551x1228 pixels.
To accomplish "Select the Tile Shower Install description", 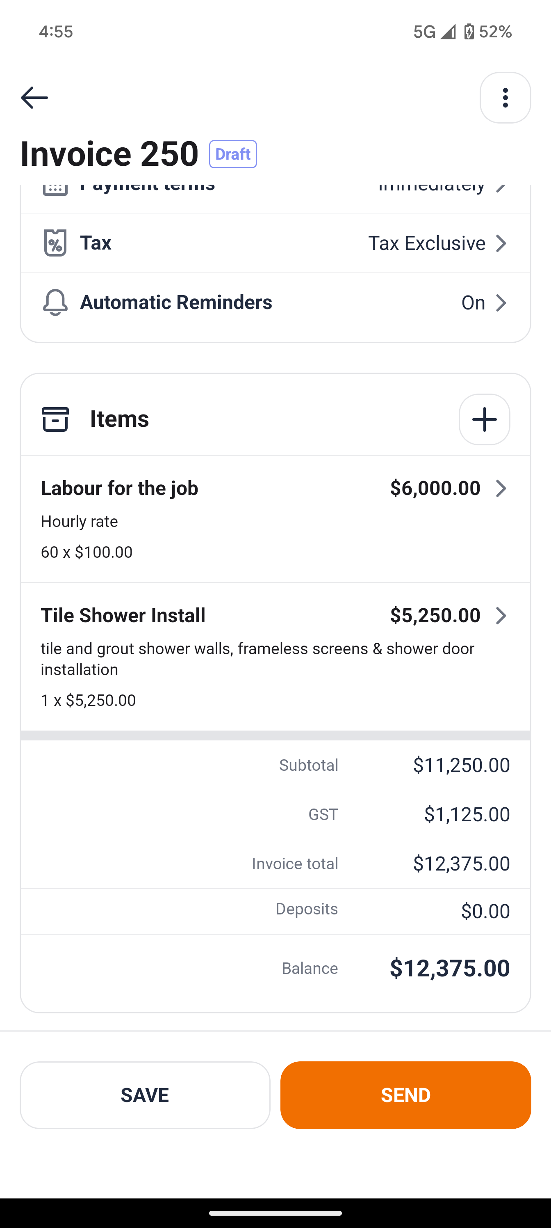I will coord(257,659).
